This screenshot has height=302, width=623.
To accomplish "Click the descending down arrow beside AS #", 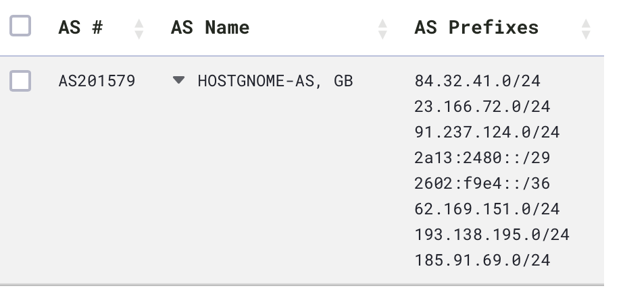I will pos(139,34).
